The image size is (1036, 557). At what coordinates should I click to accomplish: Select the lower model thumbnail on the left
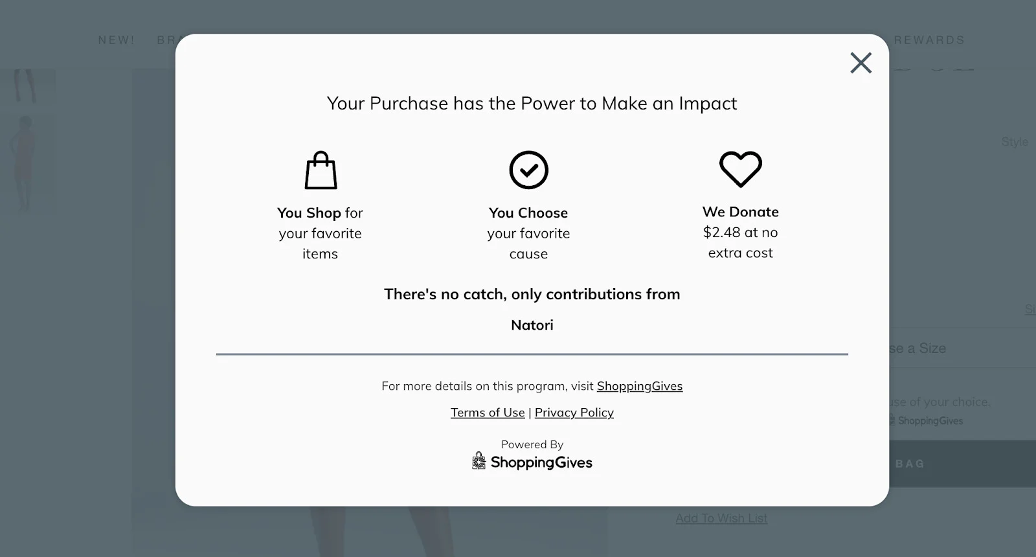tap(29, 162)
